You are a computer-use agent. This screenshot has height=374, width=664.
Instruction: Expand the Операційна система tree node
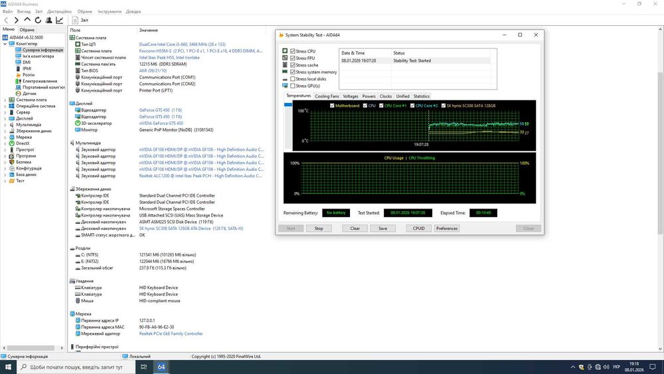coord(5,106)
